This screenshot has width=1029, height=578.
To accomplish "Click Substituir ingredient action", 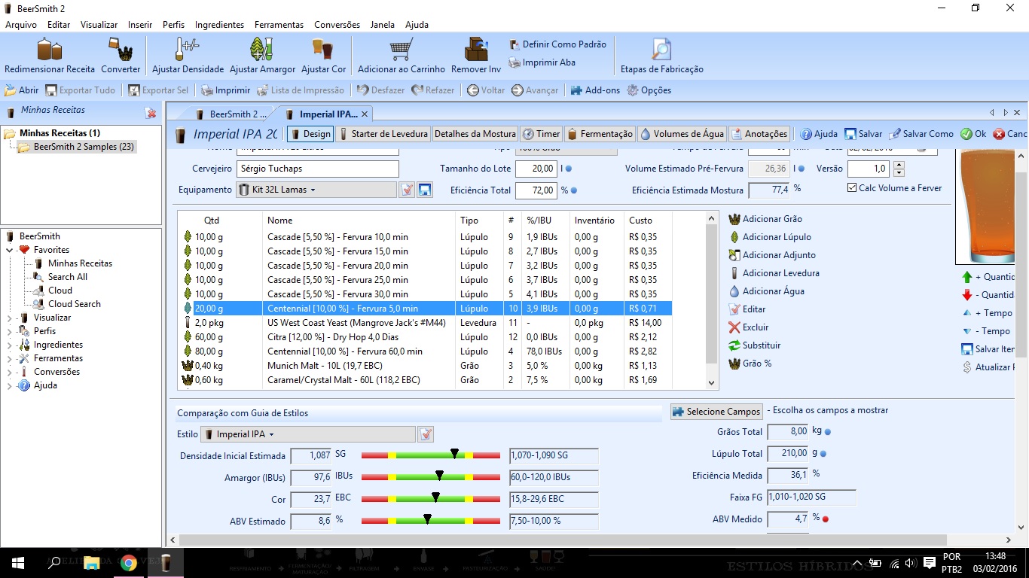I will pos(754,345).
